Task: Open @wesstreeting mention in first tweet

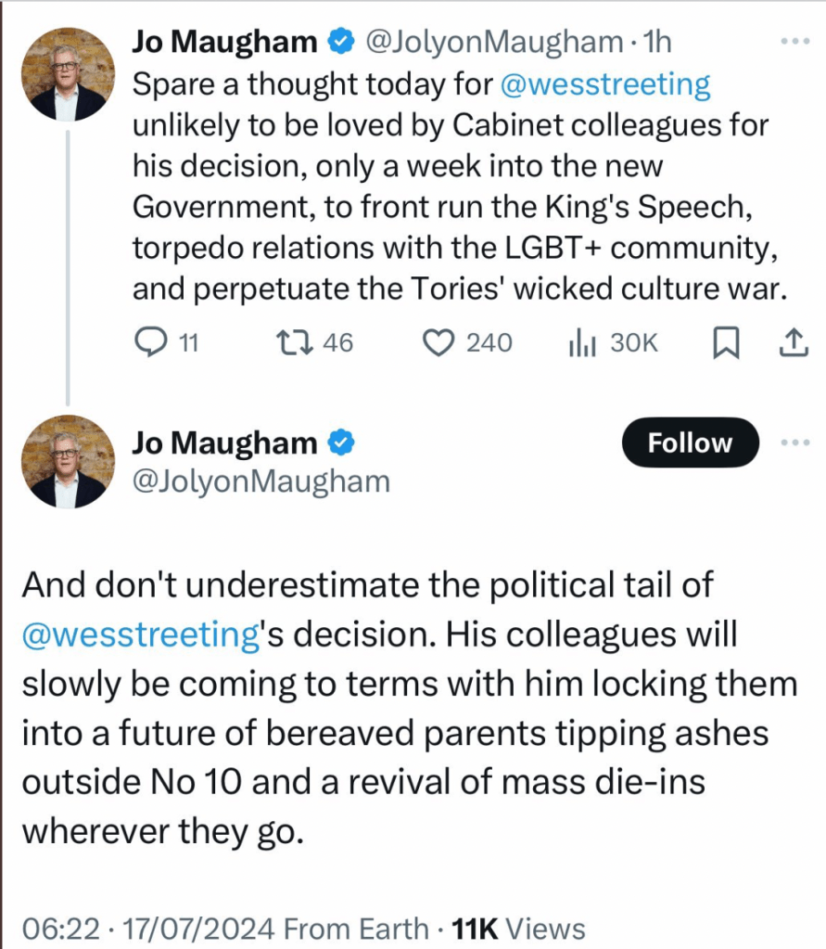Action: tap(605, 85)
